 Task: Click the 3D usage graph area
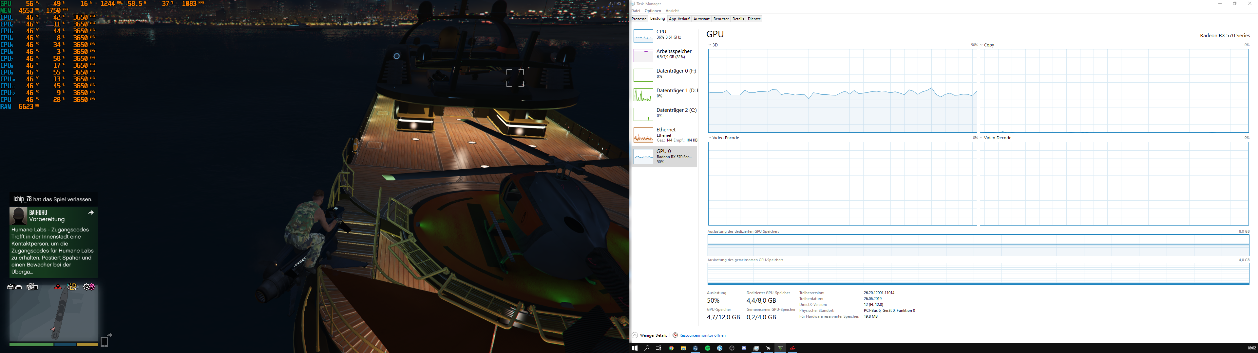[842, 91]
